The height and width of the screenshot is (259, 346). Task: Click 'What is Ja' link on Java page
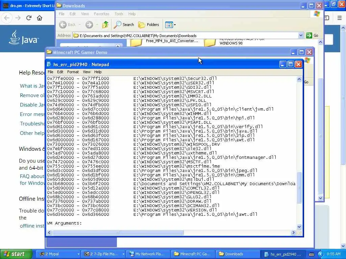(32, 86)
